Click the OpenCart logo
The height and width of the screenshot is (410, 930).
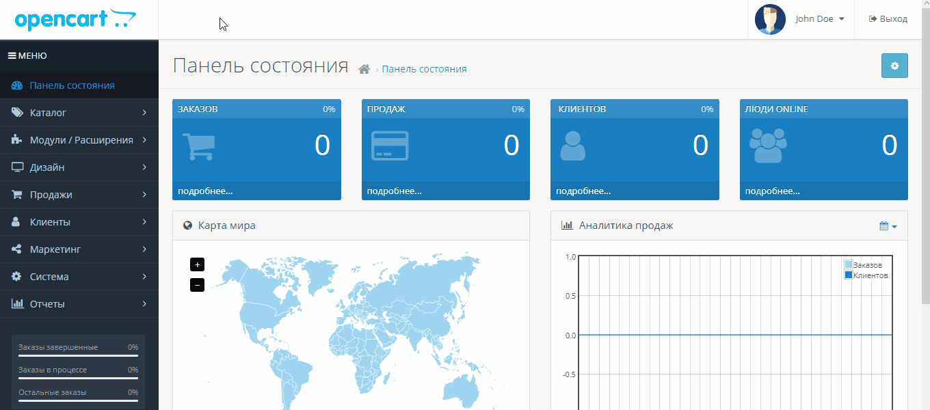point(75,20)
